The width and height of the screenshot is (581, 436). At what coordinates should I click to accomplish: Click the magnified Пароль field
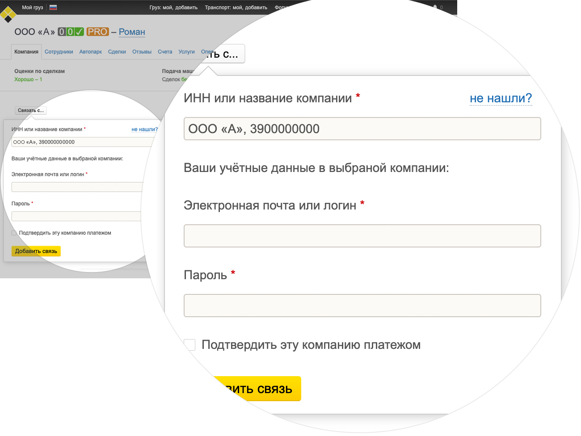pos(362,306)
